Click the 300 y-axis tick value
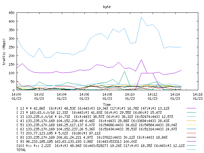 coord(11,39)
